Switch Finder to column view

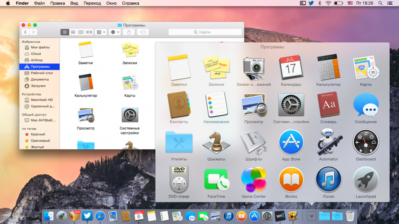point(81,32)
